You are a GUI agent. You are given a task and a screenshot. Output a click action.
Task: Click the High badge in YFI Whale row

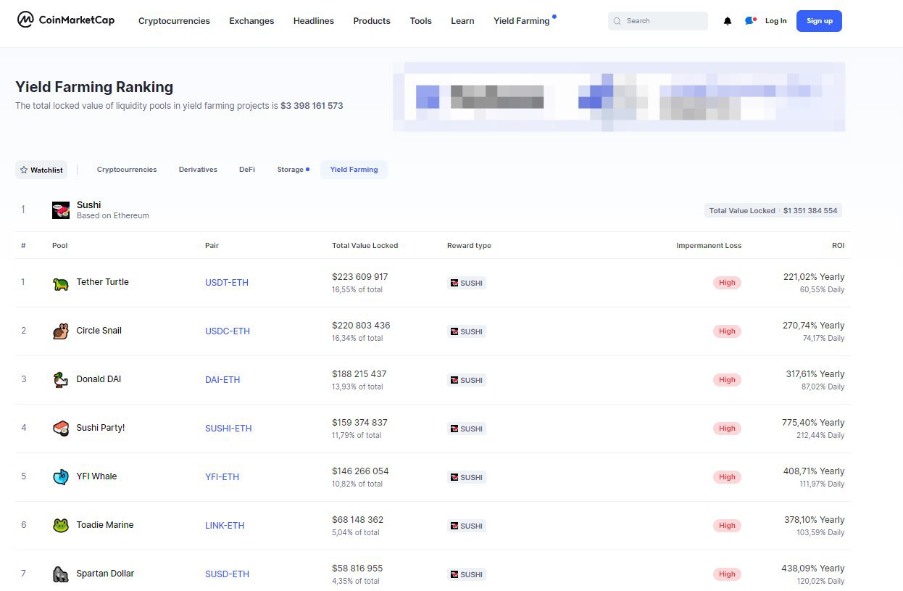click(727, 477)
